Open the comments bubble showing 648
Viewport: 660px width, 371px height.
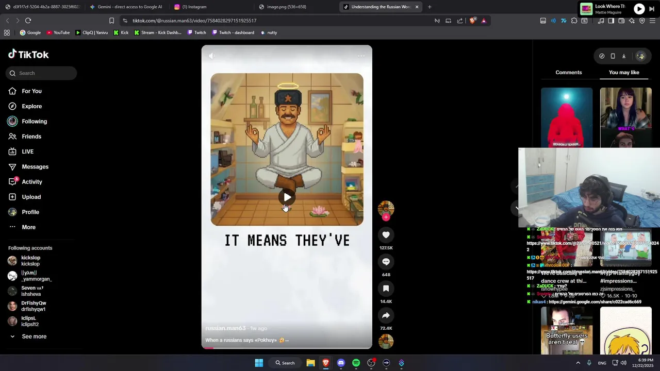386,262
